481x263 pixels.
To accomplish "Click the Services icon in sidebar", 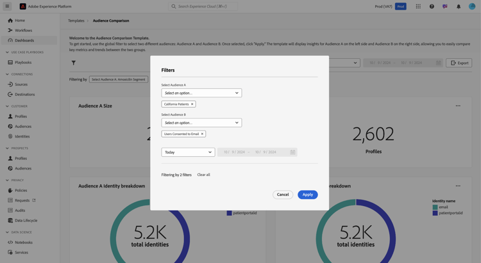I will tap(10, 252).
